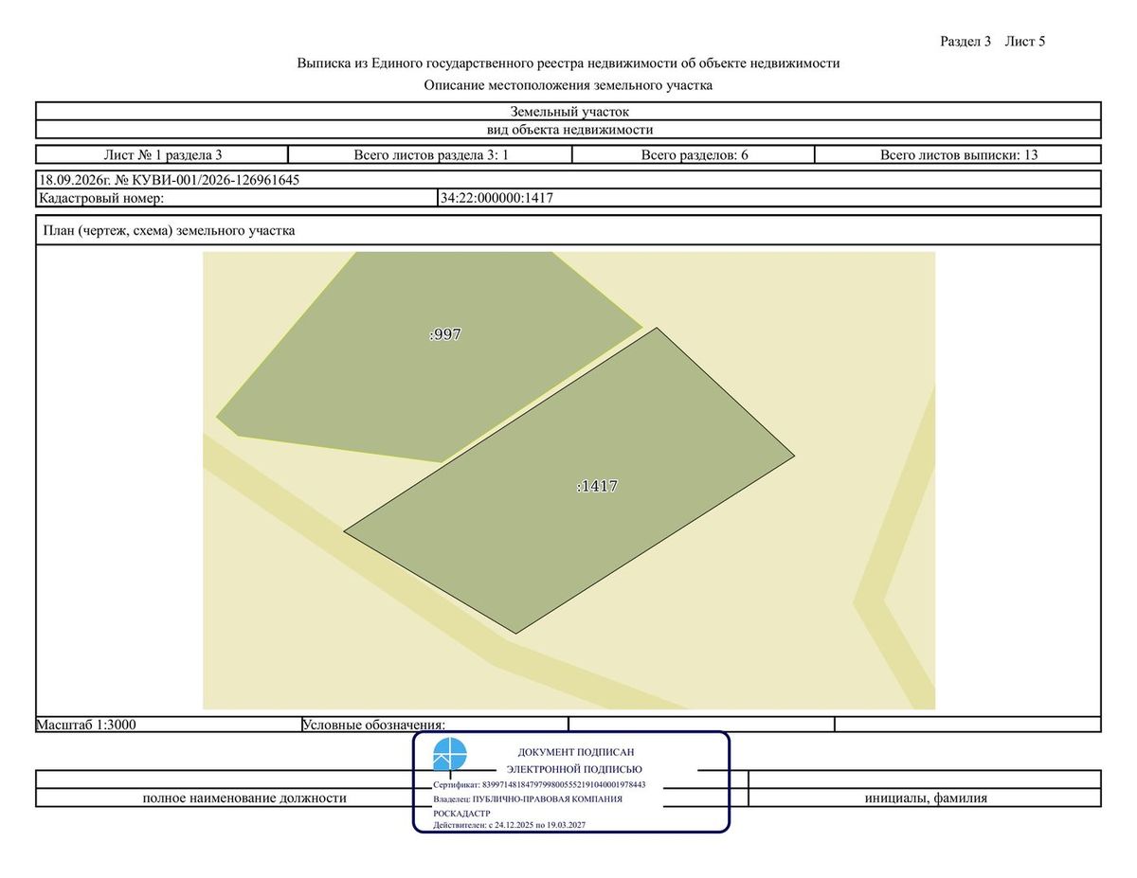Click the 'Раздел 3 Лист 5' page label

click(992, 41)
